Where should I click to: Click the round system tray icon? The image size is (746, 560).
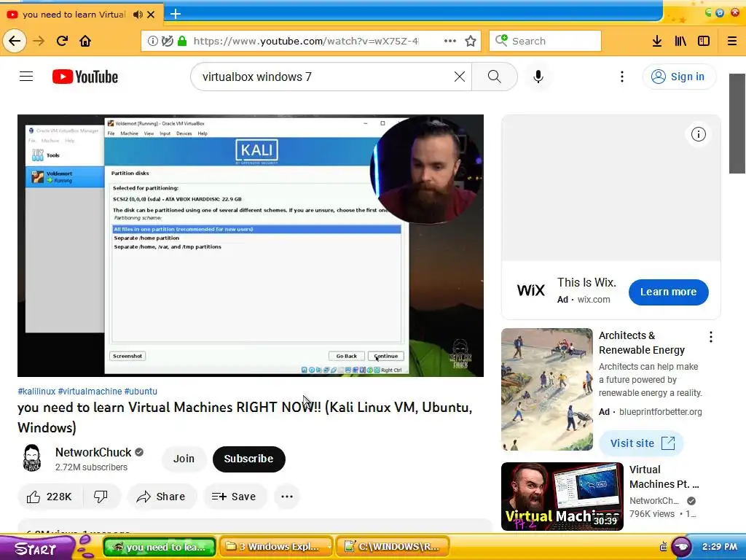(x=681, y=547)
